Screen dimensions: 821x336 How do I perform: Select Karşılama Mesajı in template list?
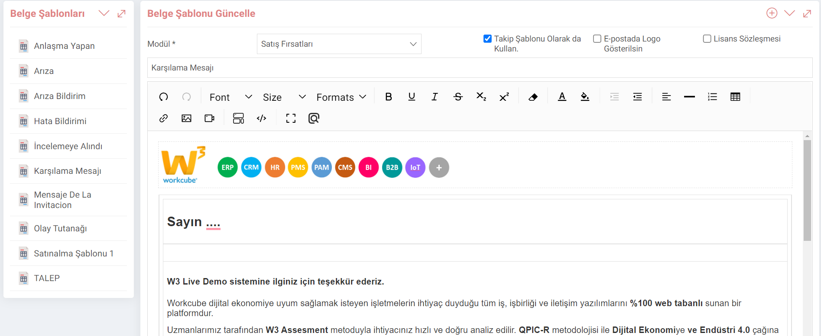[68, 171]
